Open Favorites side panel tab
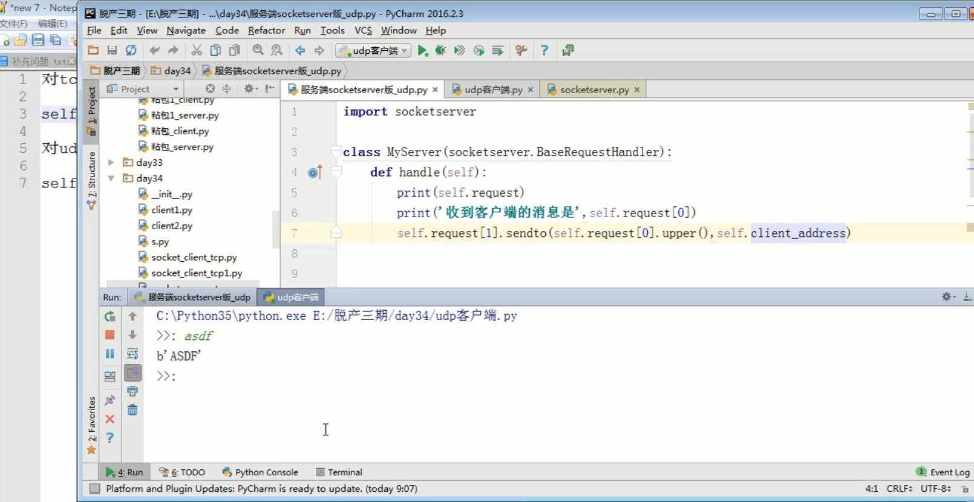 click(92, 425)
